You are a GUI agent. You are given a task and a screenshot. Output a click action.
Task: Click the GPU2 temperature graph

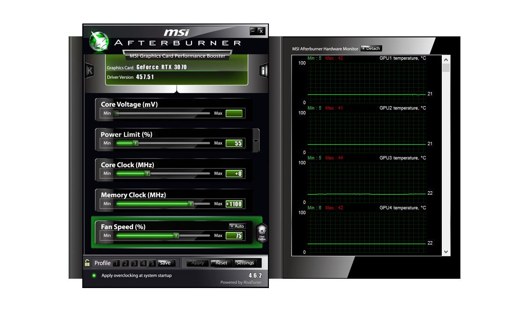367,132
